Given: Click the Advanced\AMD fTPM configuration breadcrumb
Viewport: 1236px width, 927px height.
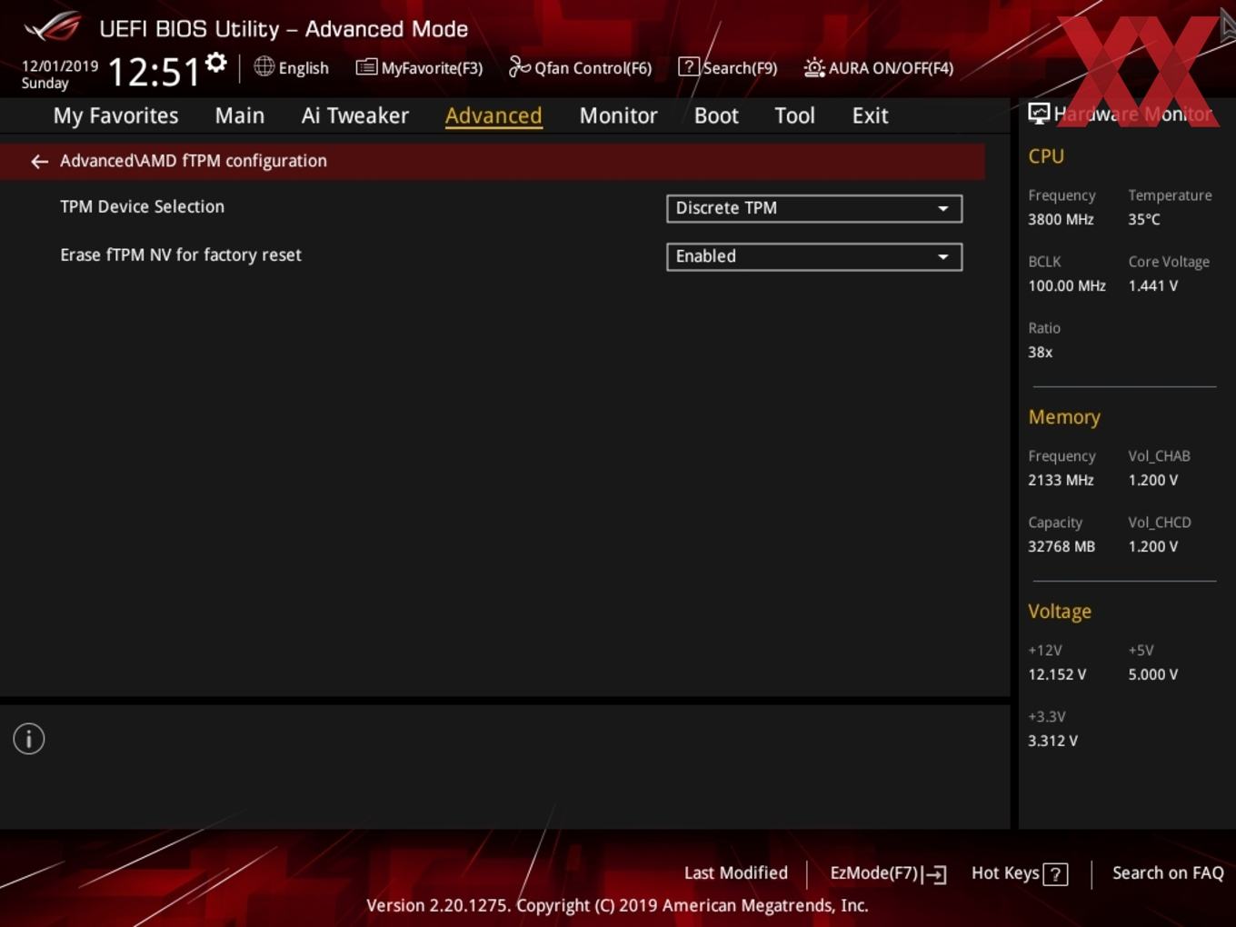Looking at the screenshot, I should tap(194, 161).
